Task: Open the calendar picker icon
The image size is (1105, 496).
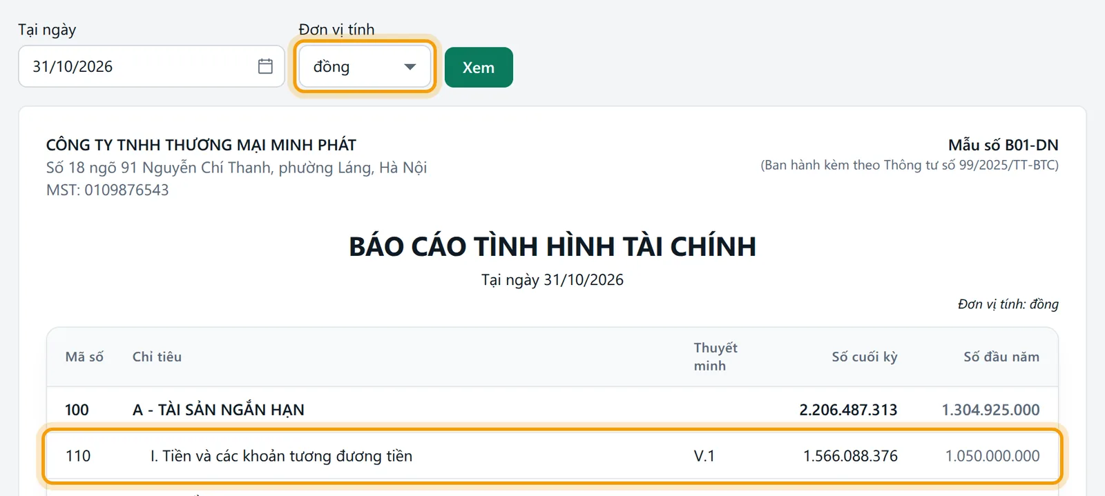Action: 265,66
